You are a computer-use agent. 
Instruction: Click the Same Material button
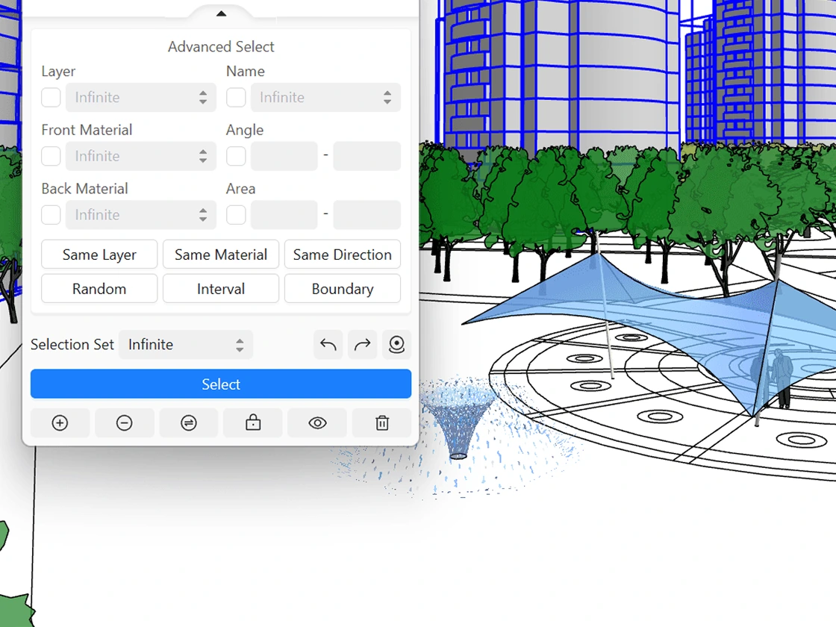(x=221, y=255)
